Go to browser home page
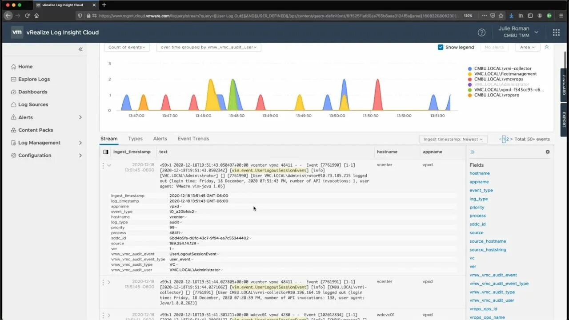The width and height of the screenshot is (569, 320). pyautogui.click(x=36, y=16)
